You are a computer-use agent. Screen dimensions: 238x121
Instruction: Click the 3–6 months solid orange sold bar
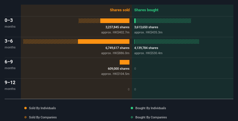pos(103,41)
